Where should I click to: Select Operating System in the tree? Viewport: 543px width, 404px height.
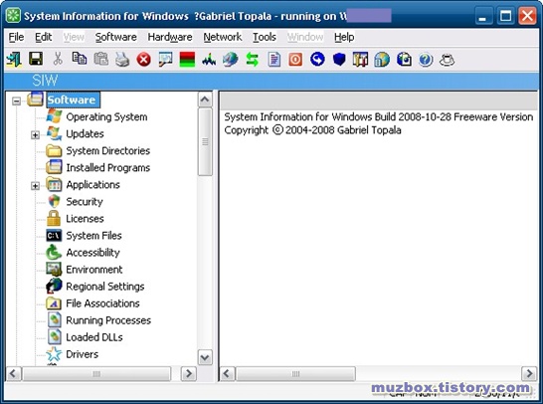(106, 116)
